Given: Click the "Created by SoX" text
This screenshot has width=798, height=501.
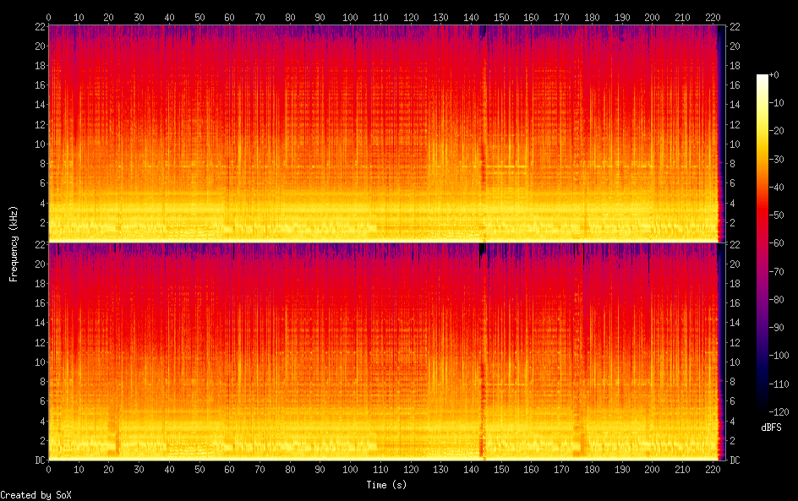Looking at the screenshot, I should pos(36,495).
